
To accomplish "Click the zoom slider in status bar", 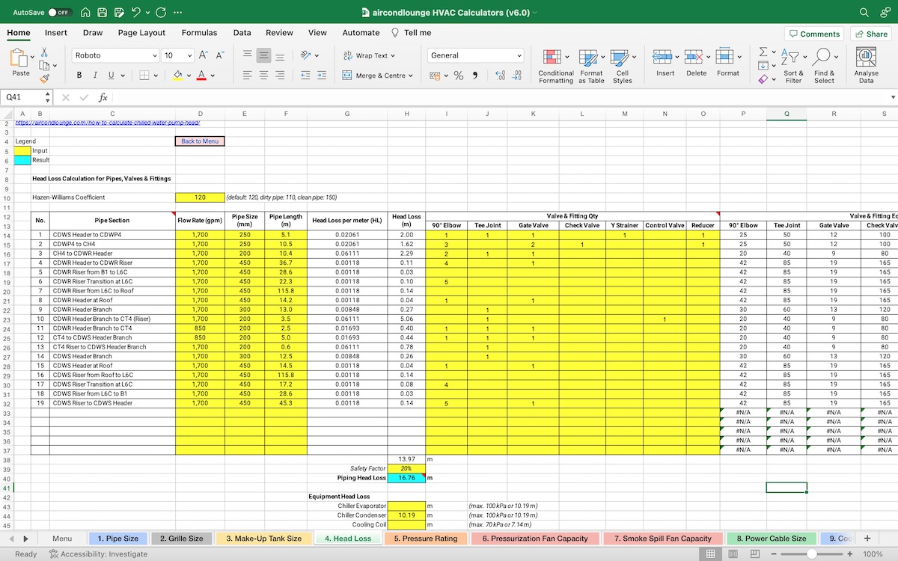I will [811, 554].
